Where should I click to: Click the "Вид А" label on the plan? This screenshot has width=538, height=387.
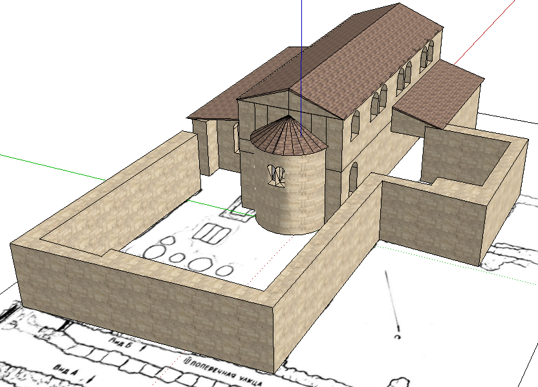65,371
